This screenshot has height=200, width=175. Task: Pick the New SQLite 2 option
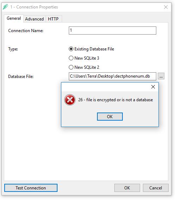[x=84, y=67]
